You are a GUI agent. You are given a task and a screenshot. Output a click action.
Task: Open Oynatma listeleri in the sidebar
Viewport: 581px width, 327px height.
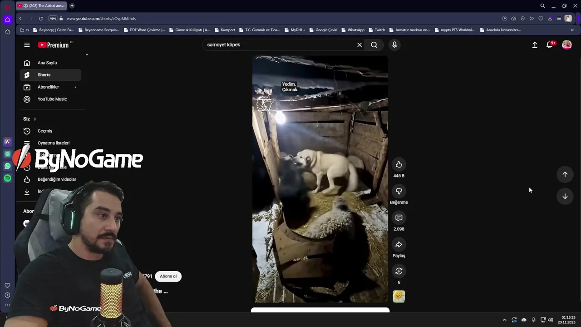tap(50, 143)
